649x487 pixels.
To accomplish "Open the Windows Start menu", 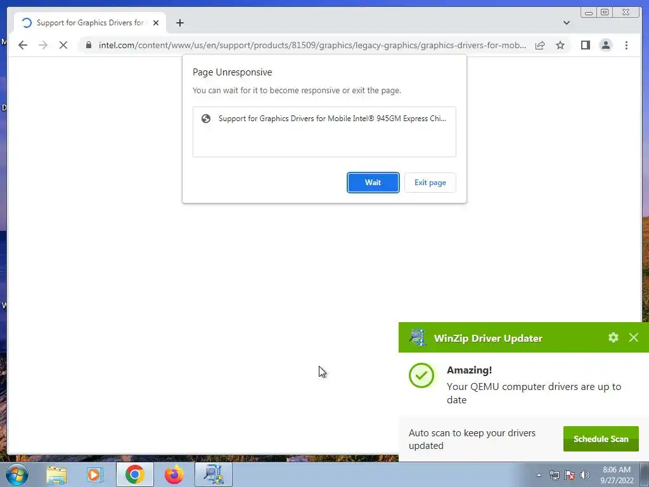I will pyautogui.click(x=16, y=474).
